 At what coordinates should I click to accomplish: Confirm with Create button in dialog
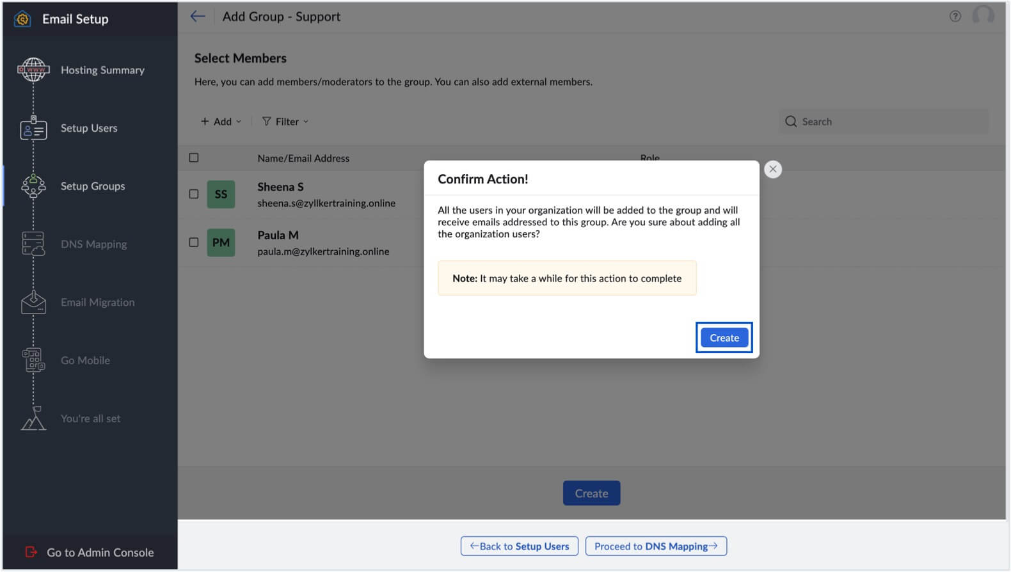click(724, 338)
